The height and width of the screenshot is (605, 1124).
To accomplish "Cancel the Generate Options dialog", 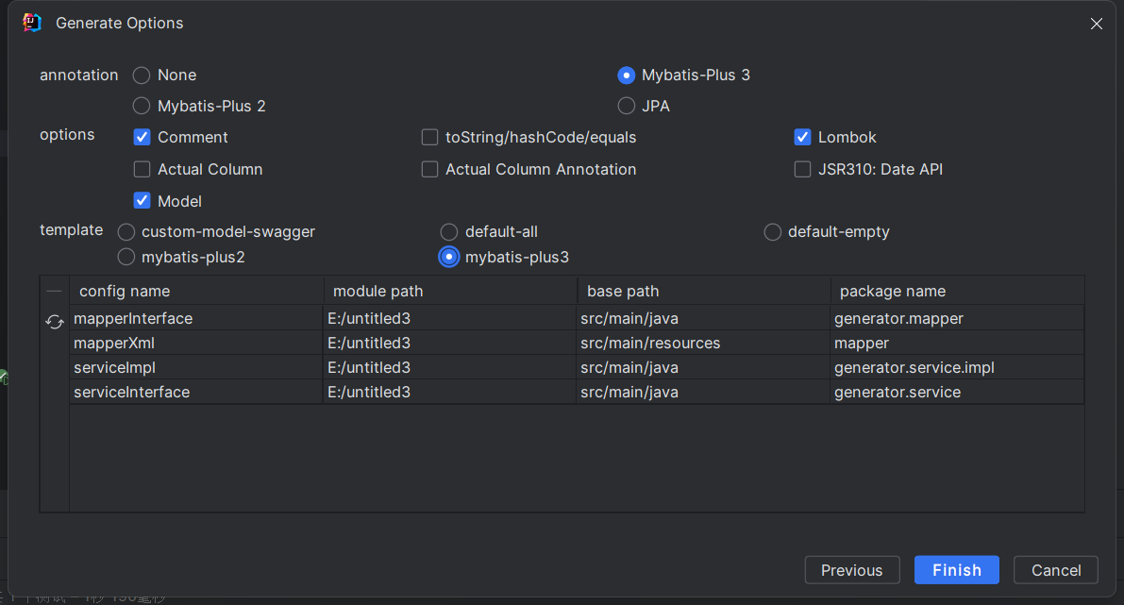I will point(1056,570).
